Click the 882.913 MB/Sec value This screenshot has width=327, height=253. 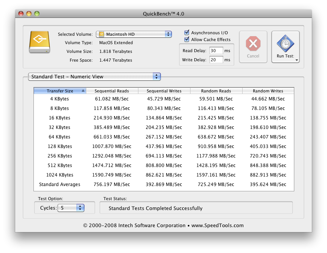pyautogui.click(x=268, y=175)
